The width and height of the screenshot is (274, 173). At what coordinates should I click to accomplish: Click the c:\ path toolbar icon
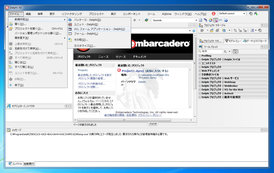[x=221, y=20]
